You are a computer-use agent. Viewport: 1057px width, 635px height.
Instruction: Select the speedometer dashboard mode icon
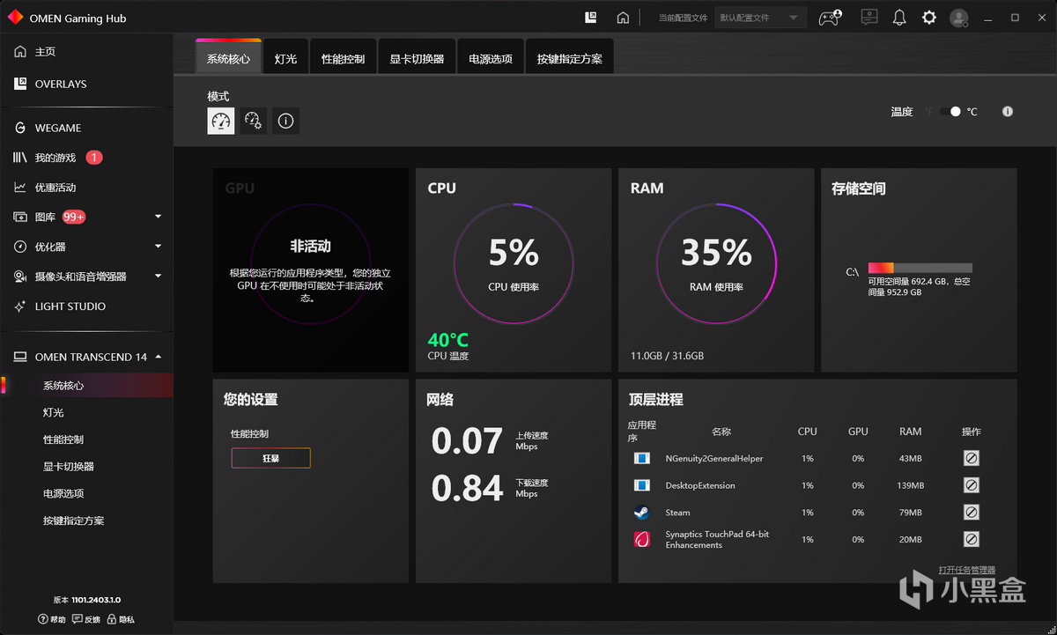coord(221,121)
